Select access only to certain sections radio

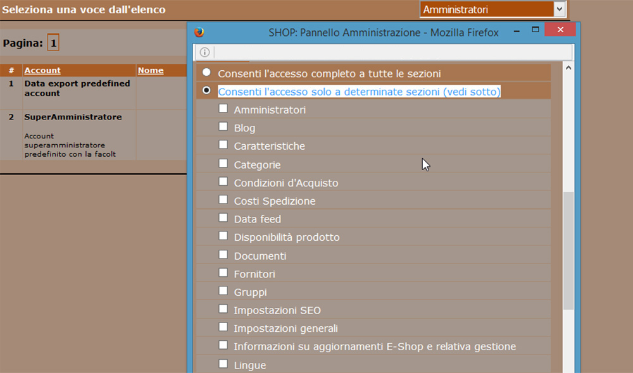click(207, 90)
